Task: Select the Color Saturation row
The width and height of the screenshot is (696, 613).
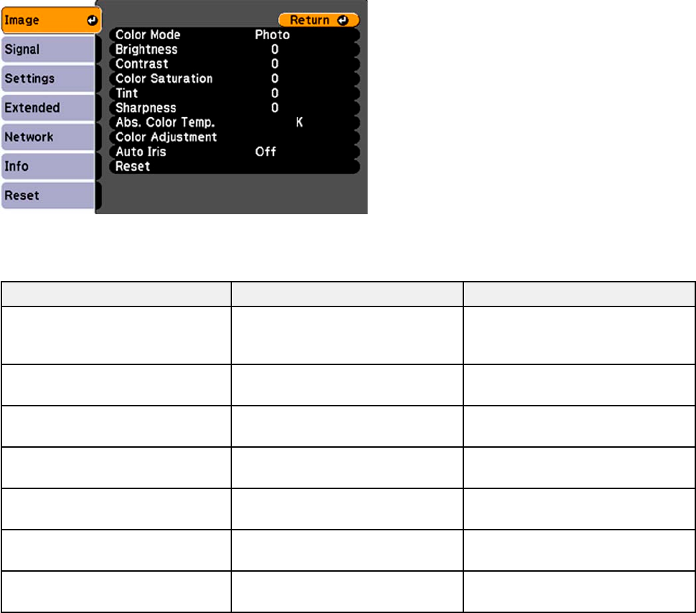Action: click(234, 79)
